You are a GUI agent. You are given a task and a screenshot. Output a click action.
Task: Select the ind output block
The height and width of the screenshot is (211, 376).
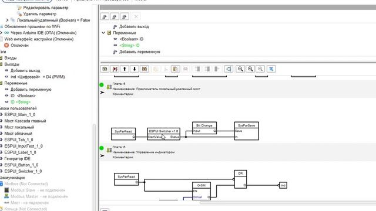tap(283, 185)
